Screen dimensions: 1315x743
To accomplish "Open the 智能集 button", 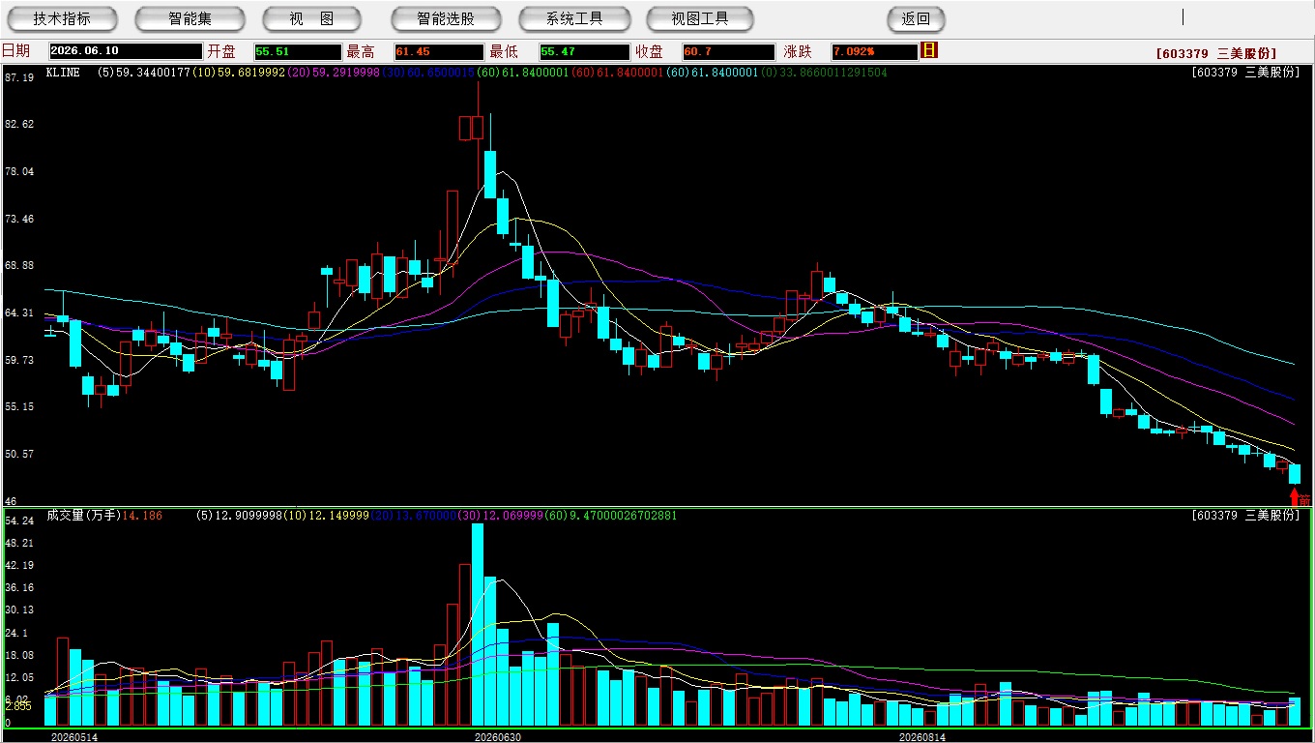I will point(190,18).
